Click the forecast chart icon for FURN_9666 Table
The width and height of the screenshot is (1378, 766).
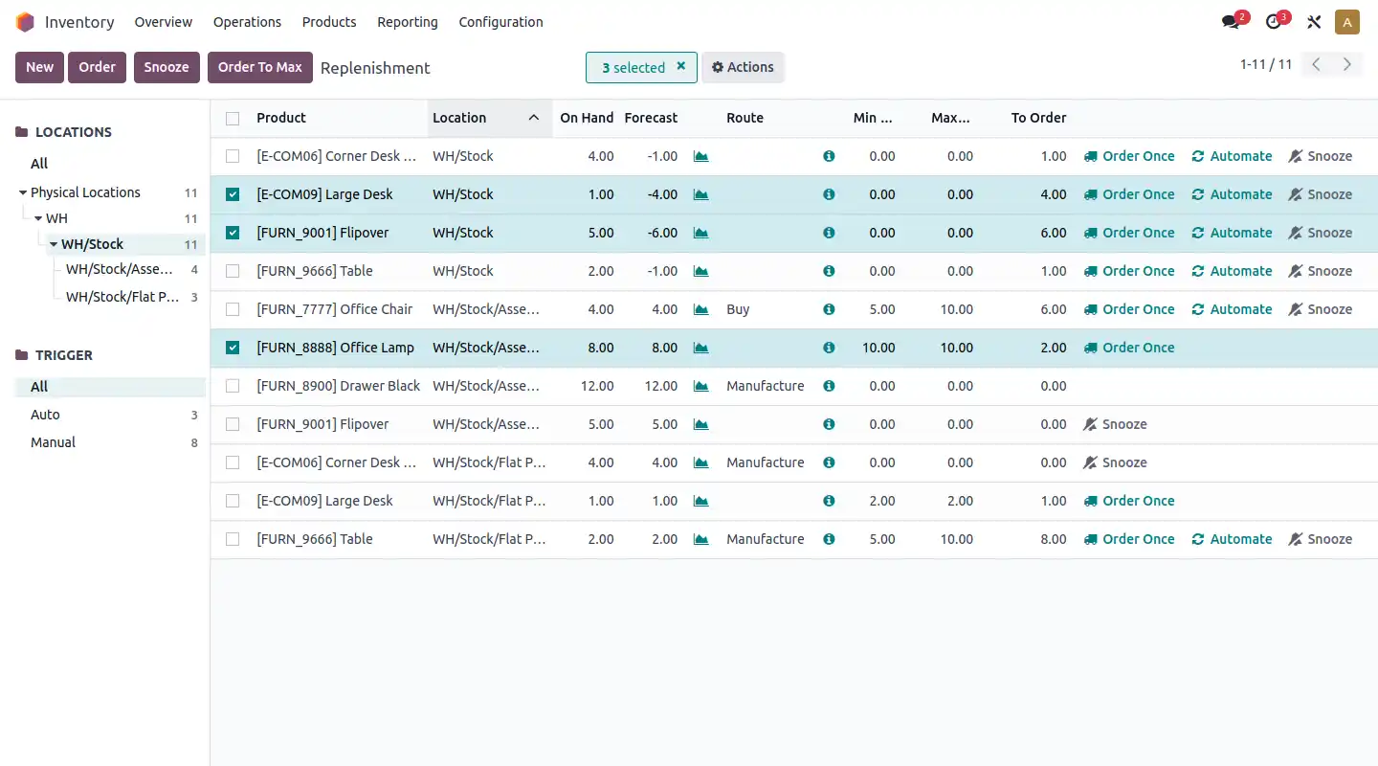700,271
